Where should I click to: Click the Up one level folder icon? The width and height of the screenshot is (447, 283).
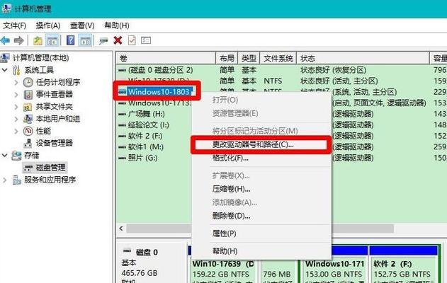[38, 41]
